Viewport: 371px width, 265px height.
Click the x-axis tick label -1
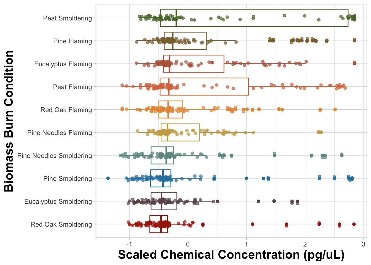tap(129, 244)
